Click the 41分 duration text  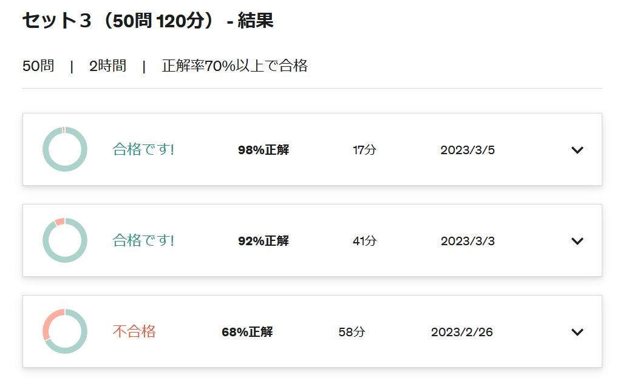364,241
